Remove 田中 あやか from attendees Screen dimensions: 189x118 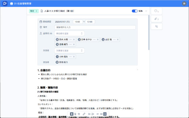pos(98,40)
